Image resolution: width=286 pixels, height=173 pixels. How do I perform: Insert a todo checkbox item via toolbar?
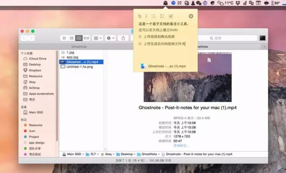171,16
